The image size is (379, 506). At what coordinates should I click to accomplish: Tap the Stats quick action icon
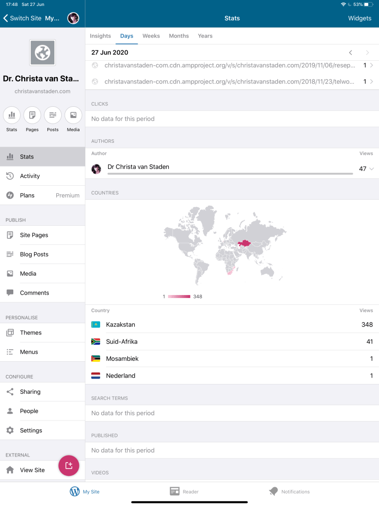(11, 115)
